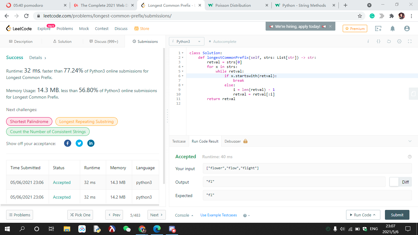Collapse code fold at line 4

click(x=183, y=67)
